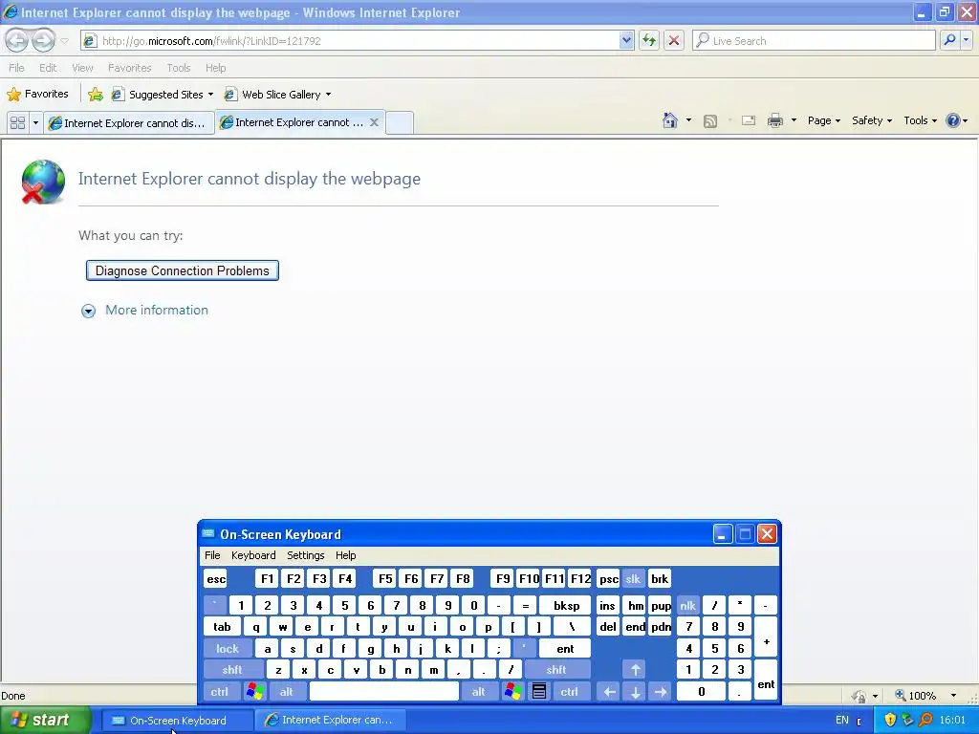Close the active Internet Explorer tab
The image size is (979, 734).
click(x=374, y=122)
